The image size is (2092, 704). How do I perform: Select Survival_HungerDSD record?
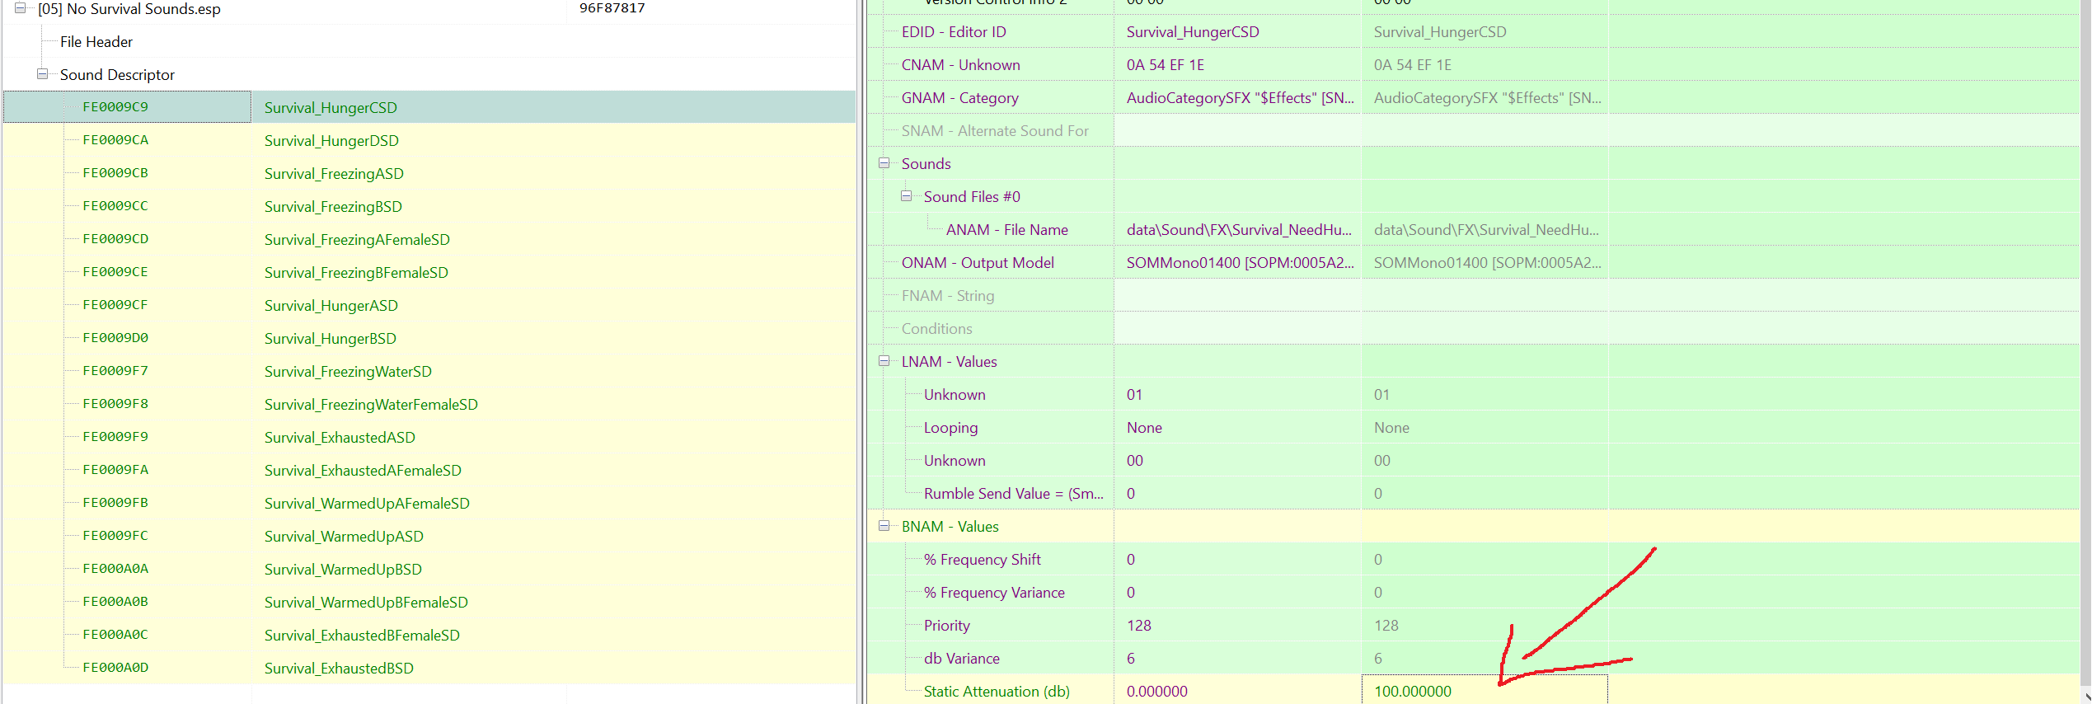coord(331,141)
